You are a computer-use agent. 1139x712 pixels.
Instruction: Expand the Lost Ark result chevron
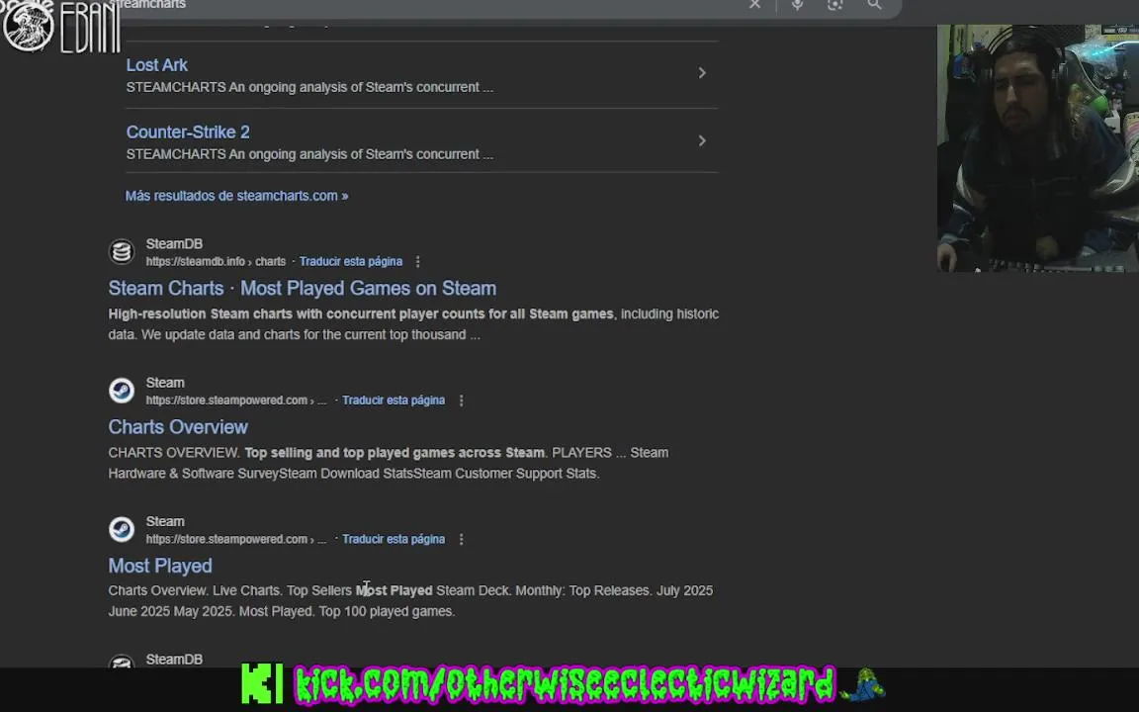[x=702, y=72]
